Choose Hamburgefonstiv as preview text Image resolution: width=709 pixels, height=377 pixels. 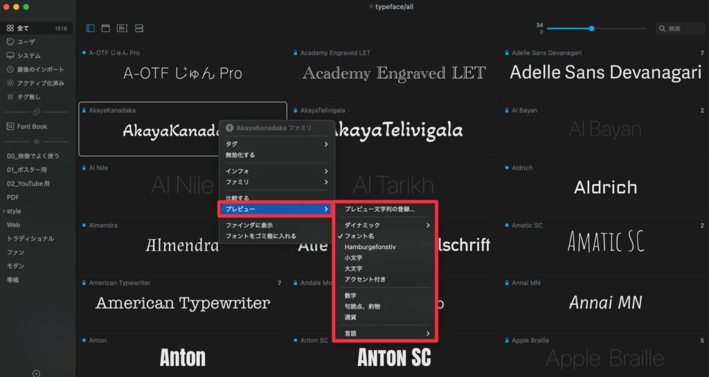click(370, 246)
